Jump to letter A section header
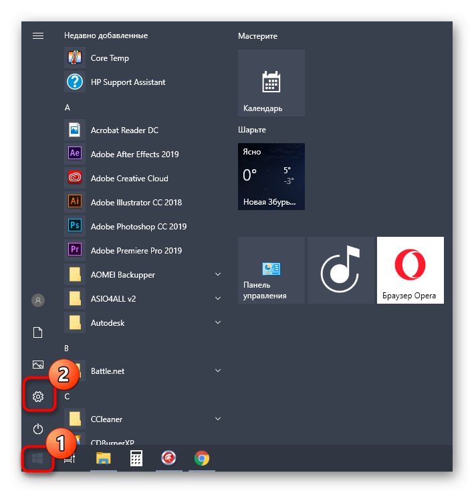Image resolution: width=474 pixels, height=493 pixels. coord(68,108)
